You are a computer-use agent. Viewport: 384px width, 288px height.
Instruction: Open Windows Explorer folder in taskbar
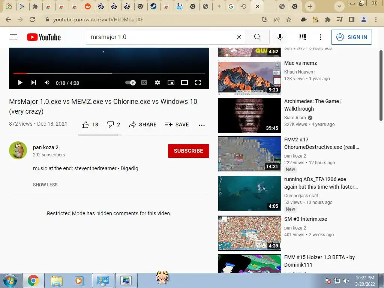click(57, 280)
